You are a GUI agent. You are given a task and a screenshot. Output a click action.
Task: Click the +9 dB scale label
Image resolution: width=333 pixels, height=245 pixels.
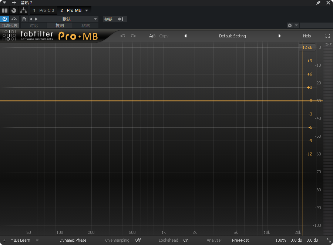(309, 61)
